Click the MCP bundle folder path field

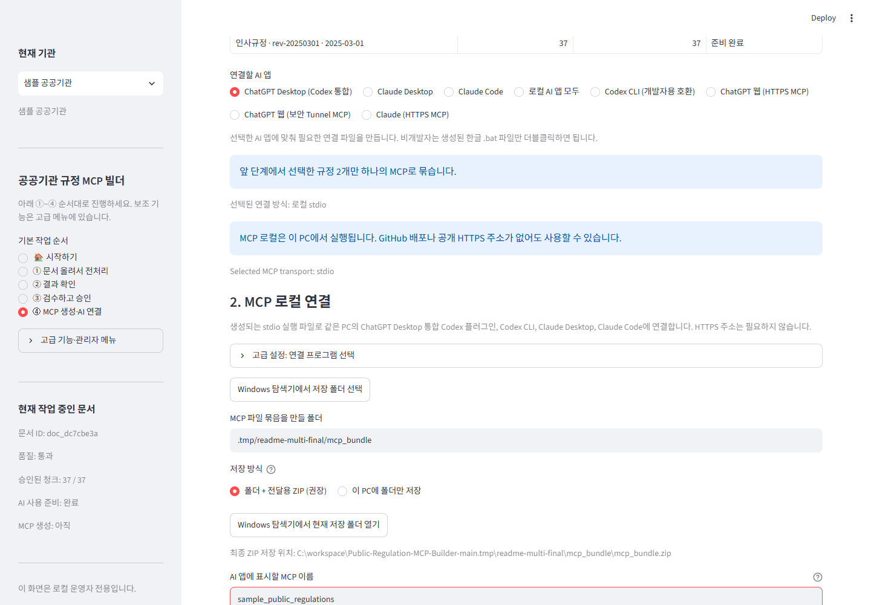tap(526, 440)
